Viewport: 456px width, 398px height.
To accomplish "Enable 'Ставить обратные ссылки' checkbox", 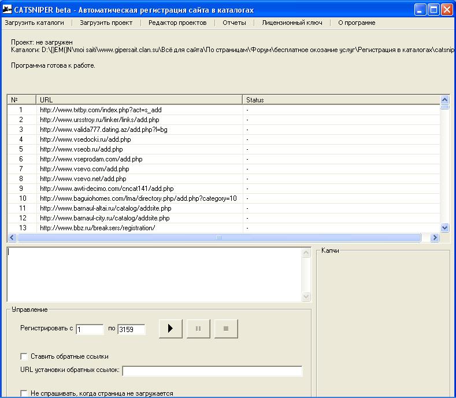I will tap(24, 356).
